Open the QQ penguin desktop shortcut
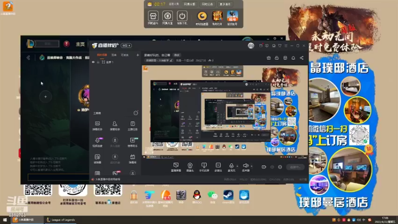Viewport: 398px width, 224px height. 197,197
